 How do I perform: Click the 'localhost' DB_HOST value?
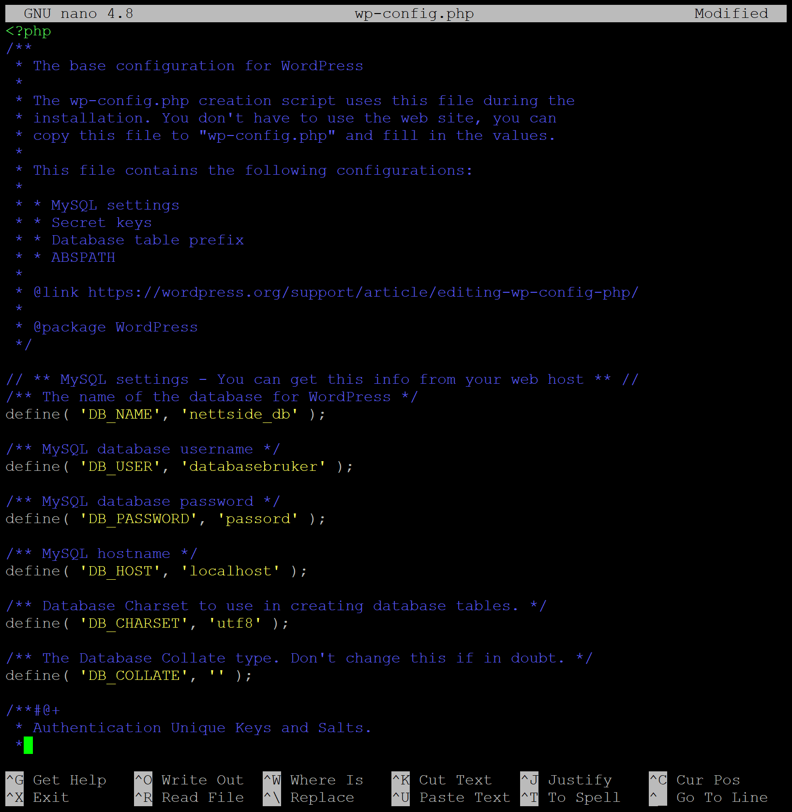(230, 571)
